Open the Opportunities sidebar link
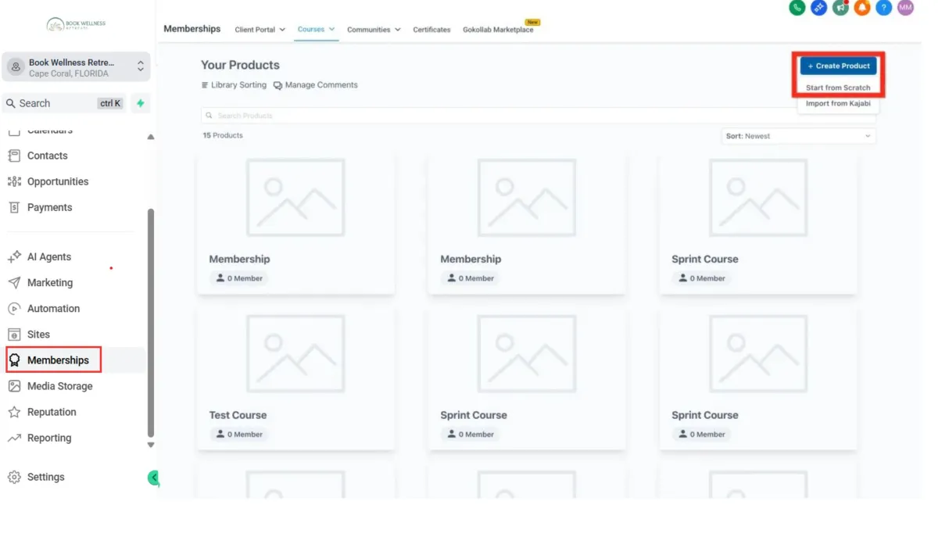The image size is (938, 537). coord(57,181)
